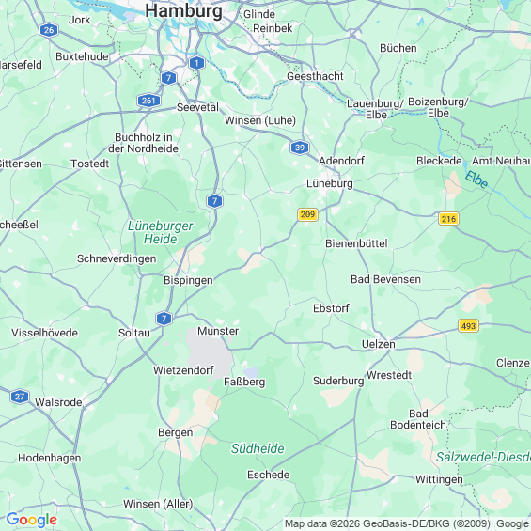Screen dimensions: 531x531
Task: Click the yellow 209 road shield
Action: (x=308, y=214)
